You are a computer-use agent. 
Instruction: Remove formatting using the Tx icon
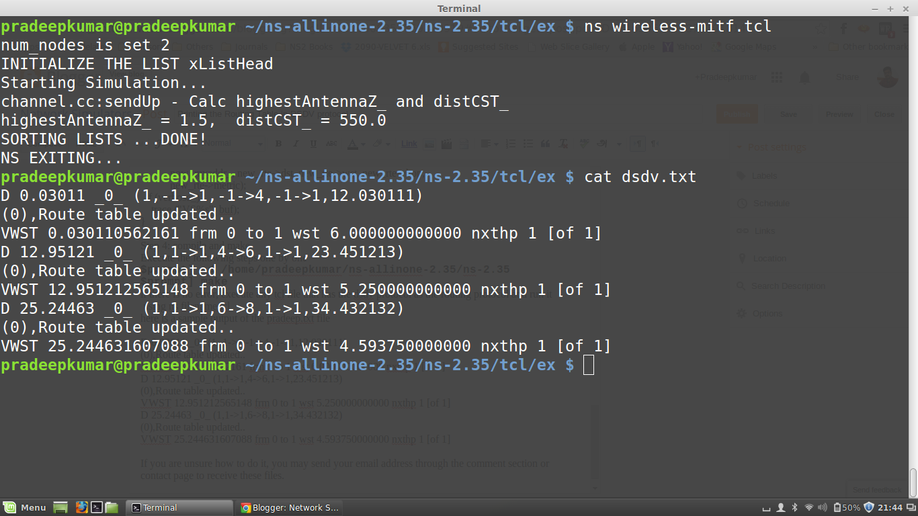[x=562, y=143]
